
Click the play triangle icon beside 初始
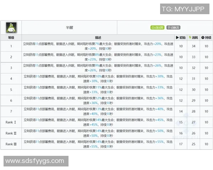coord(177,38)
